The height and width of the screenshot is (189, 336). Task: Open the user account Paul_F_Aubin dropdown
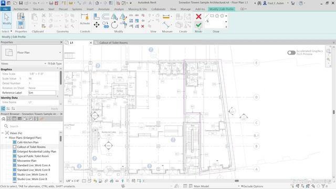288,3
